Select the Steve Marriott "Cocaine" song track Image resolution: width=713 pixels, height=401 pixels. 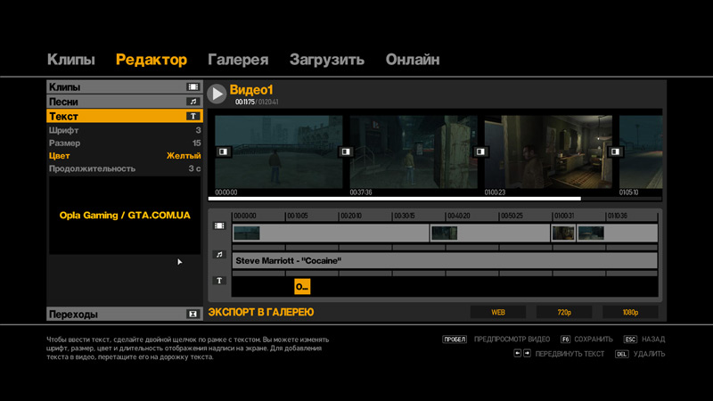click(444, 261)
